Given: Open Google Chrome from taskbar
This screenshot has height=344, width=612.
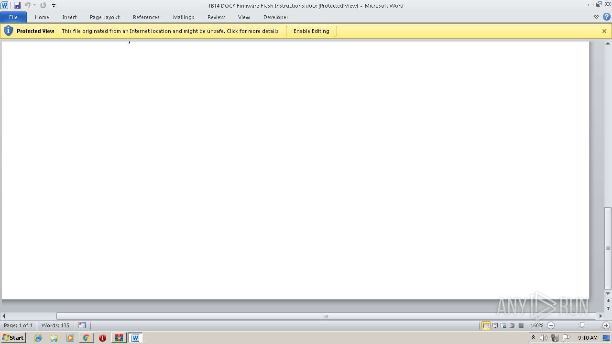Looking at the screenshot, I should 86,338.
